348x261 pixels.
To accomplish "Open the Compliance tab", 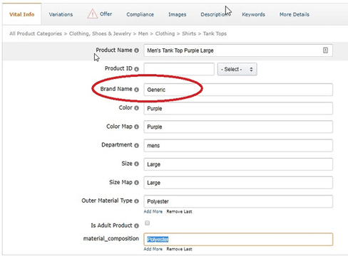I will pos(140,14).
